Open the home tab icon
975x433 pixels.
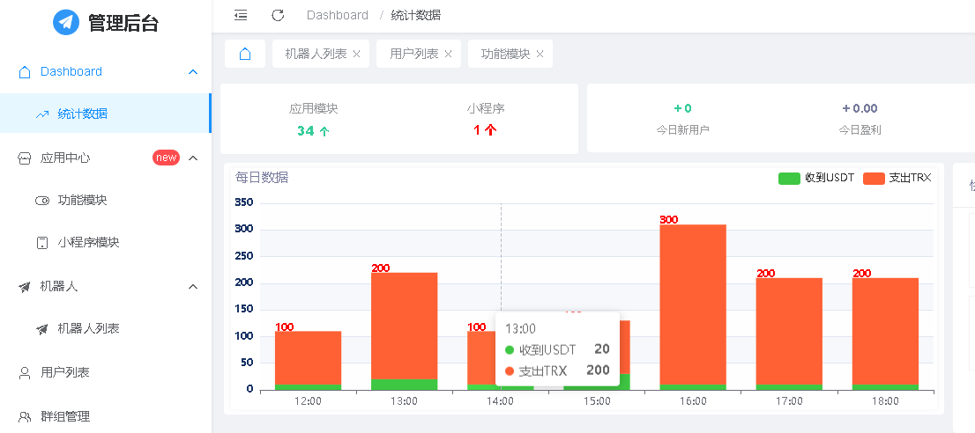click(245, 54)
